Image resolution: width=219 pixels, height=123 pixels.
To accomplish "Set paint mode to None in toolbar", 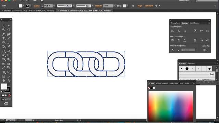I will click(9, 95).
